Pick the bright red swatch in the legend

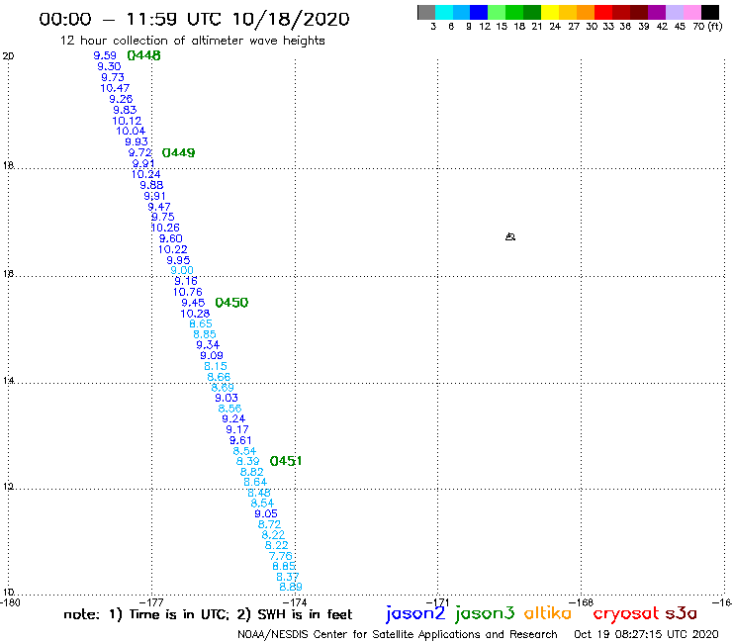[x=603, y=12]
